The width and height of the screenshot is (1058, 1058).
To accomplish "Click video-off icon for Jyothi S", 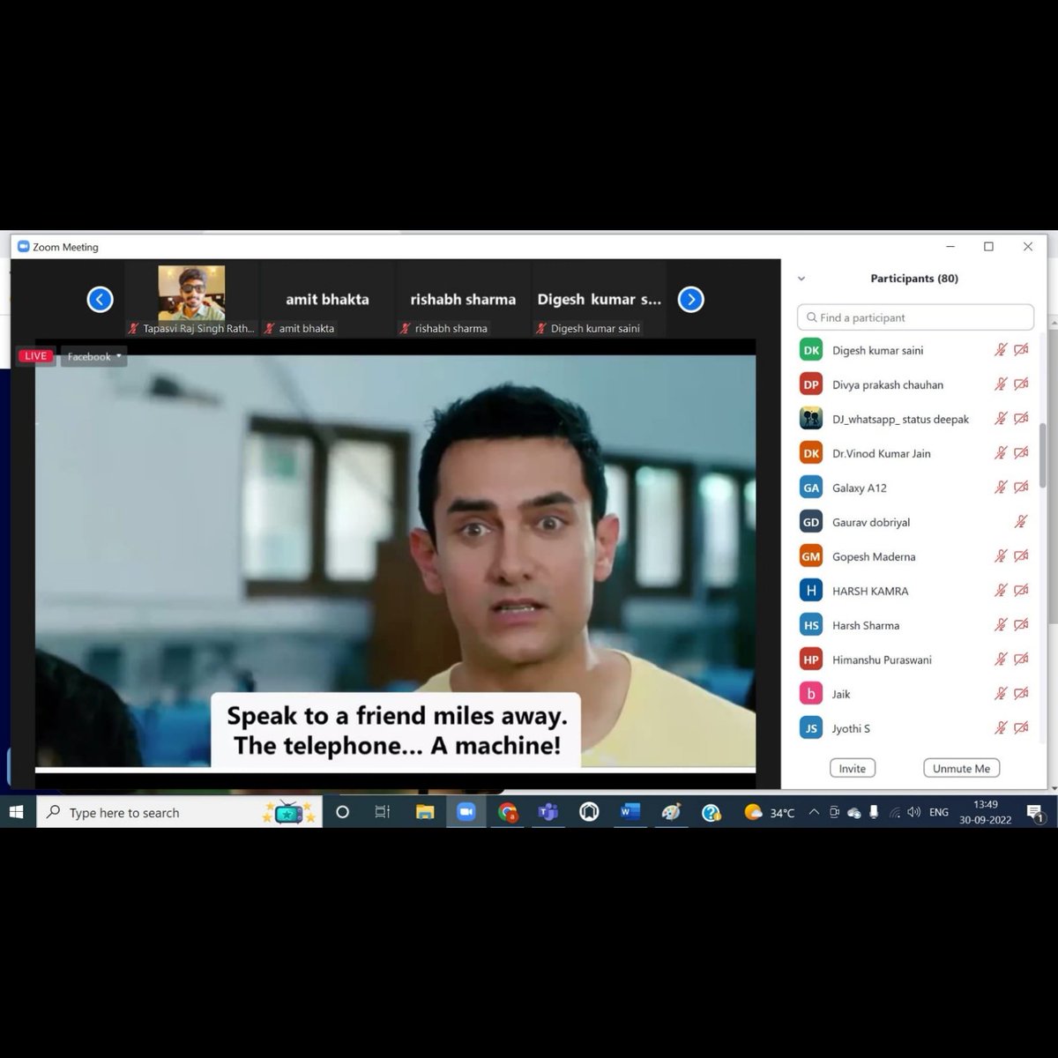I will tap(1021, 728).
